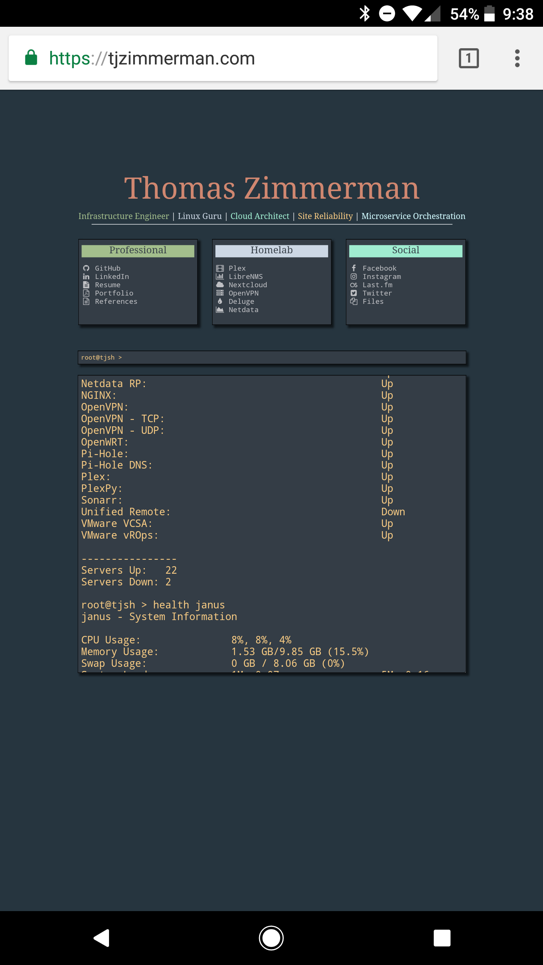This screenshot has width=543, height=965.
Task: Open the Files link
Action: [x=373, y=301]
